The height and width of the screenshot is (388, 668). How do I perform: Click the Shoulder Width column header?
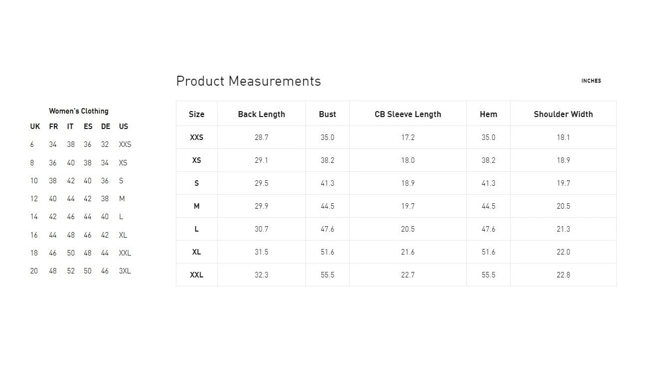click(x=563, y=114)
